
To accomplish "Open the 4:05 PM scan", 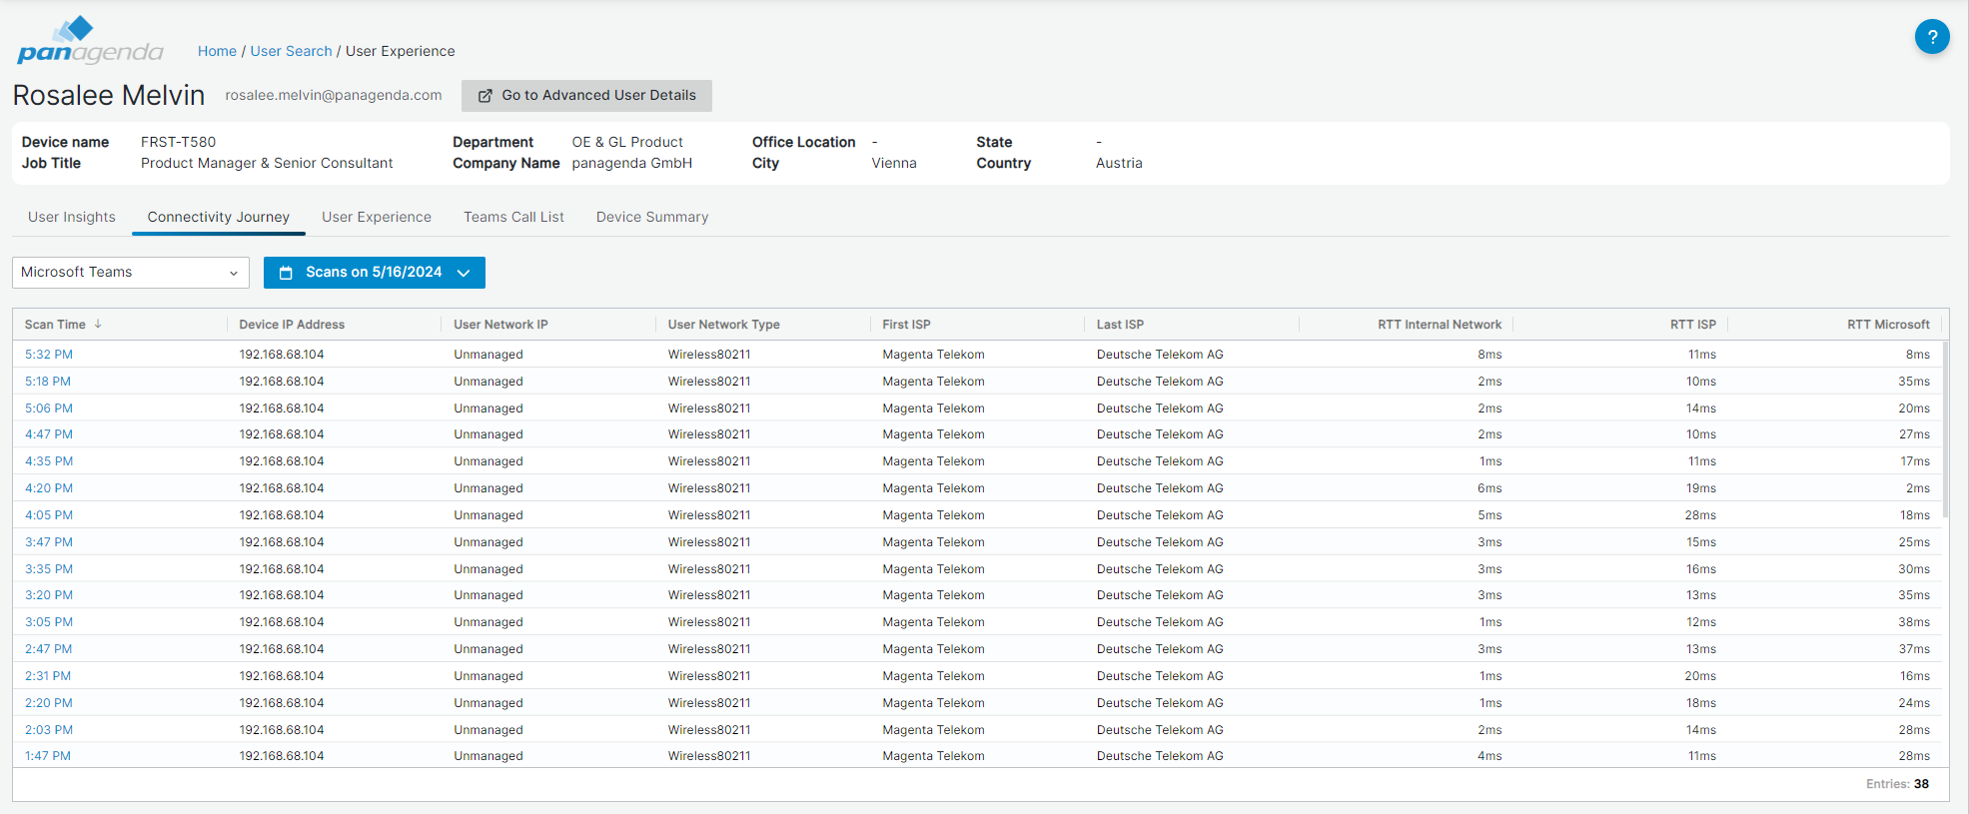I will pyautogui.click(x=49, y=515).
